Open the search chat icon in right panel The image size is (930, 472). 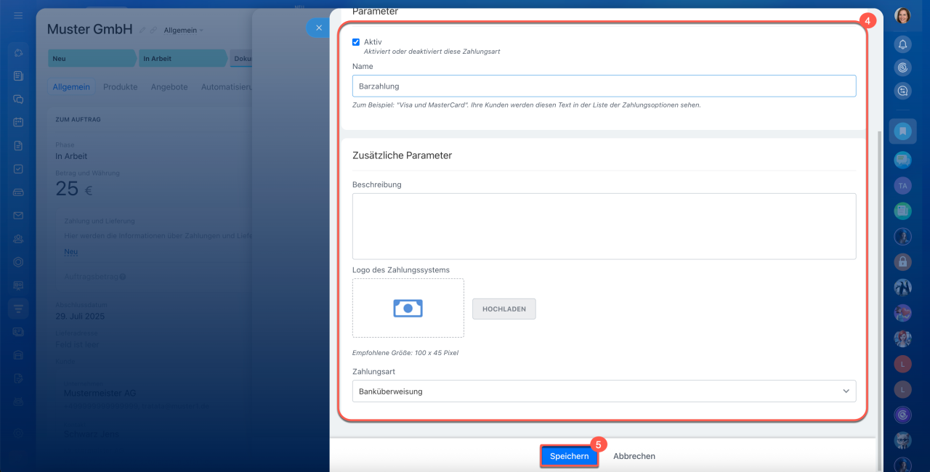(x=902, y=91)
